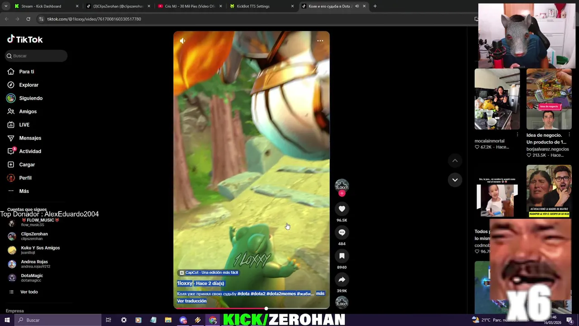Reload the page
Screen dimensions: 579x326
tap(28, 19)
